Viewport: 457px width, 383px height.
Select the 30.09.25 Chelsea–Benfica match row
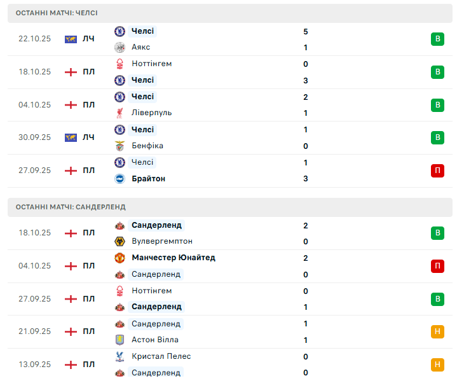point(229,137)
